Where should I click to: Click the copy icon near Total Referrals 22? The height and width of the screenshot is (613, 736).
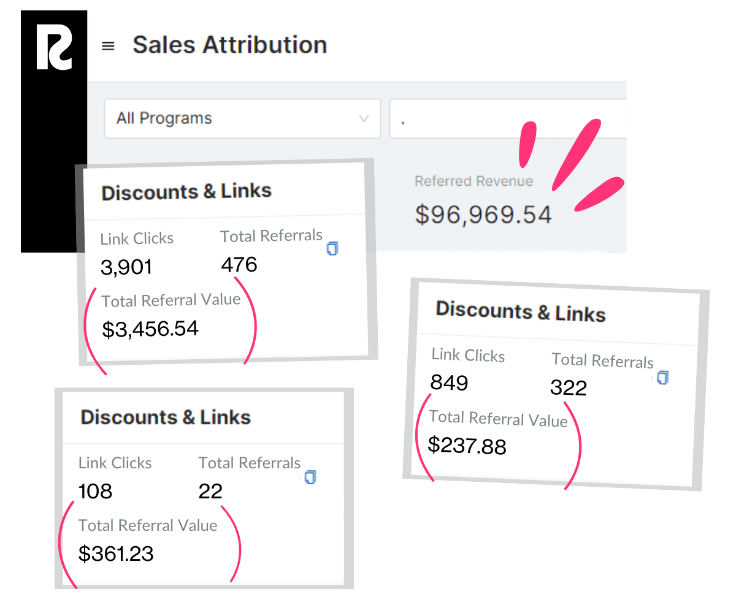[x=310, y=477]
